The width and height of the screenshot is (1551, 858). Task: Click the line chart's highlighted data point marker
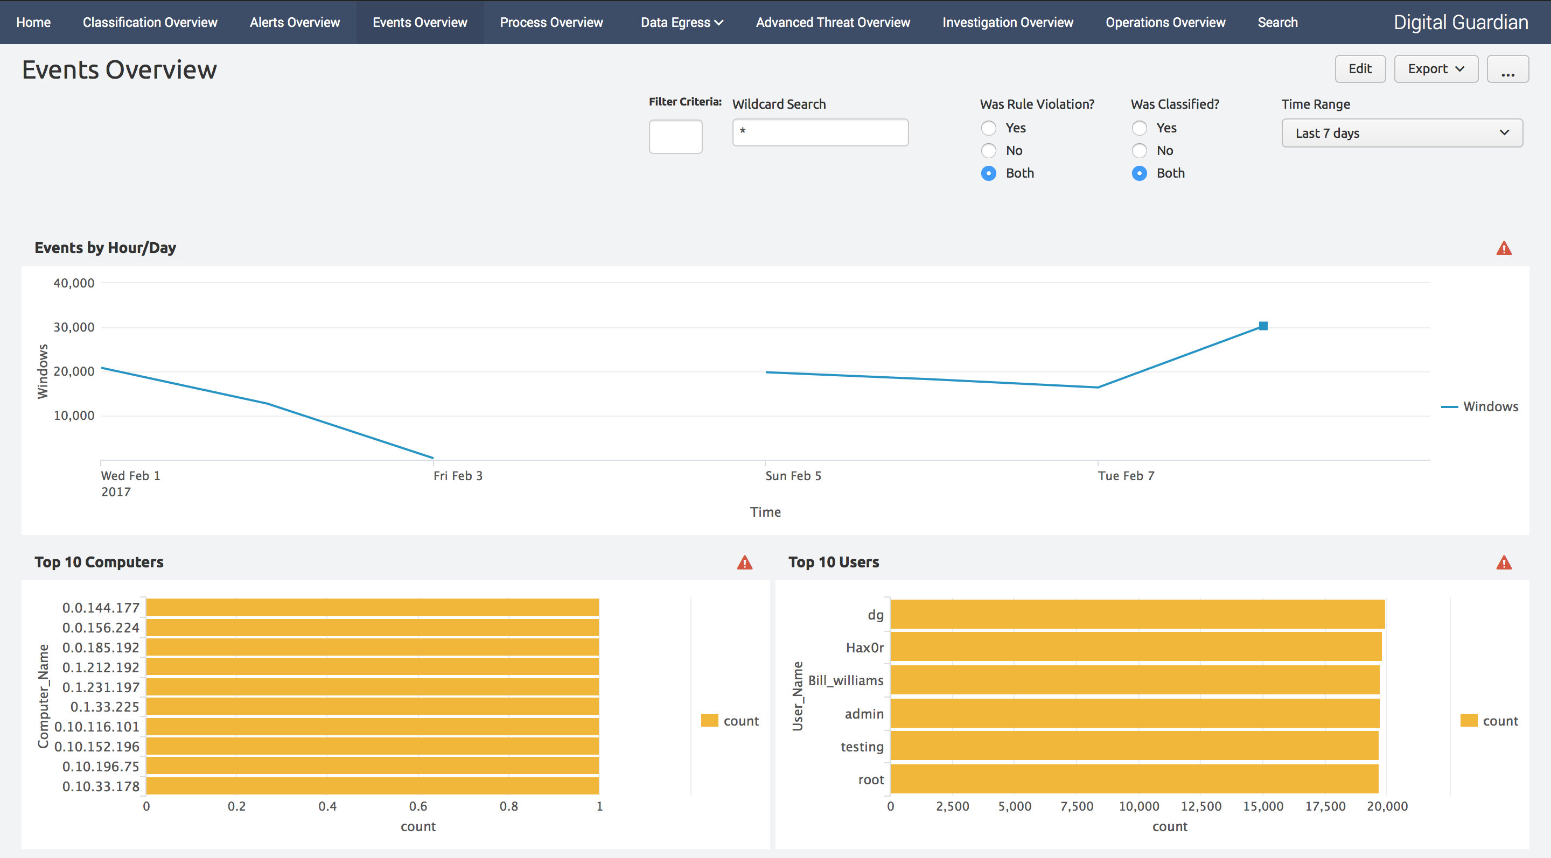point(1263,326)
